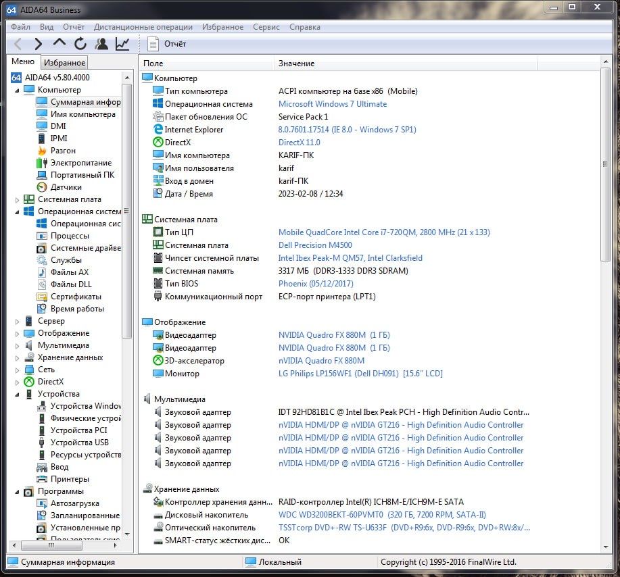Click the Forward navigation arrow
The height and width of the screenshot is (577, 620).
38,43
